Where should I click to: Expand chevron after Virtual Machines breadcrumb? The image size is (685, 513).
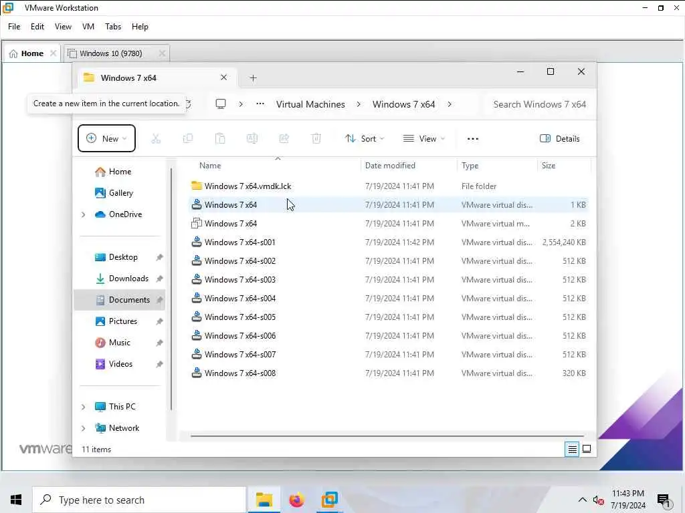click(x=359, y=104)
